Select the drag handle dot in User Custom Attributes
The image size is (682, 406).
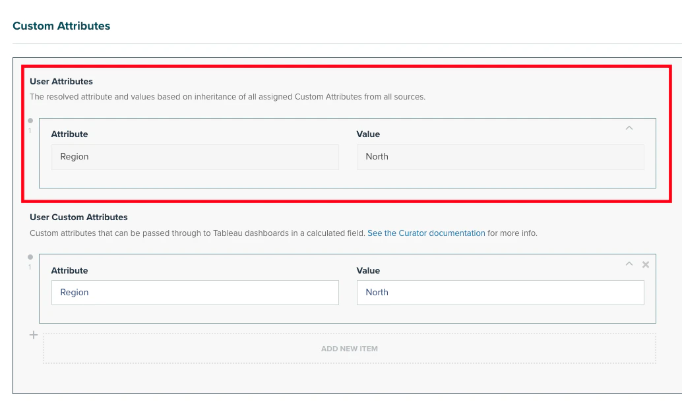pyautogui.click(x=29, y=256)
